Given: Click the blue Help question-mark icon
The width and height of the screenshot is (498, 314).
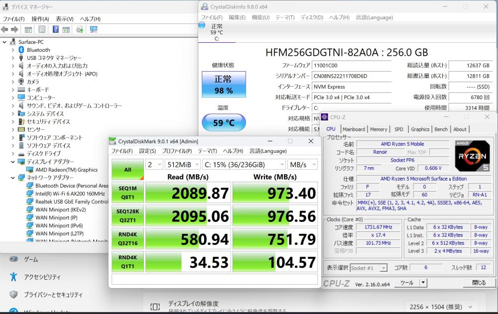Looking at the screenshot, I should [56, 29].
